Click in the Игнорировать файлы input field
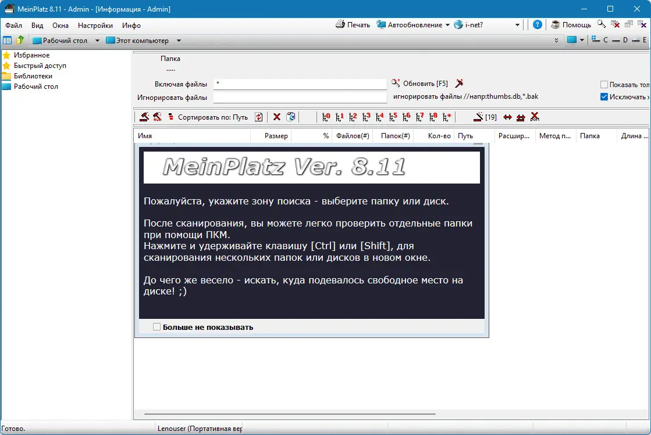651x435 pixels. (x=300, y=98)
